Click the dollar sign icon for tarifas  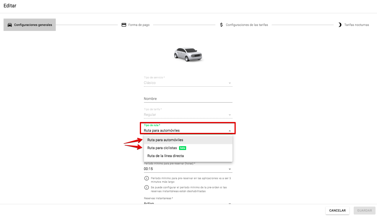point(222,25)
